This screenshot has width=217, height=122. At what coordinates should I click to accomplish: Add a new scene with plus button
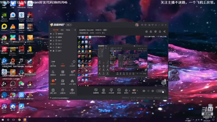point(75,30)
